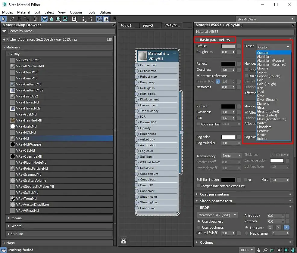297x253 pixels.
Task: Expand the Corona materials group
Action: point(16,218)
